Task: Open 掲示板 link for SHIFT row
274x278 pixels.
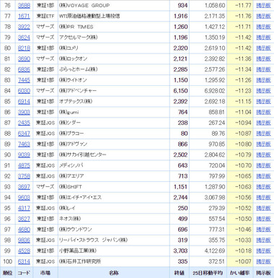Action: (x=263, y=186)
